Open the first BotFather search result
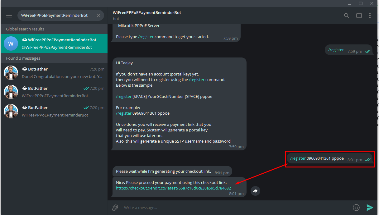 tap(54, 73)
